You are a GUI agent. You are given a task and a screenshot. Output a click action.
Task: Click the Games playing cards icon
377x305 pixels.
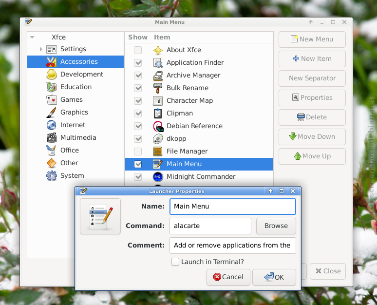pyautogui.click(x=52, y=100)
